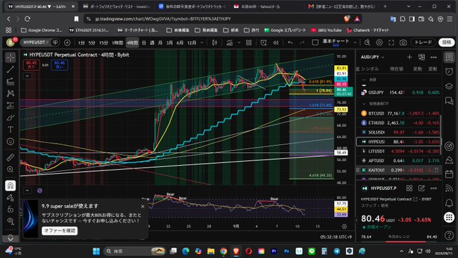This screenshot has height=258, width=458.
Task: Collapse the lower indicator pane legend
Action: (27, 191)
